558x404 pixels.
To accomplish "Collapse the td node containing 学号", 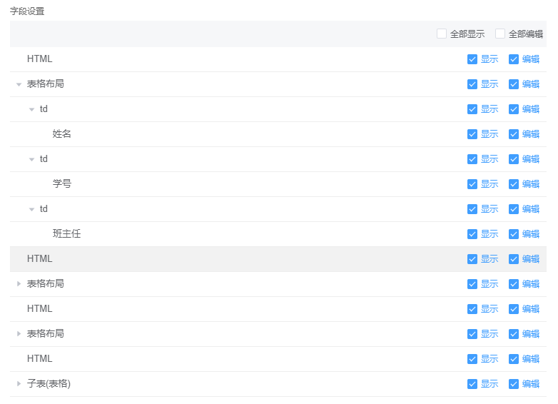I will [31, 159].
